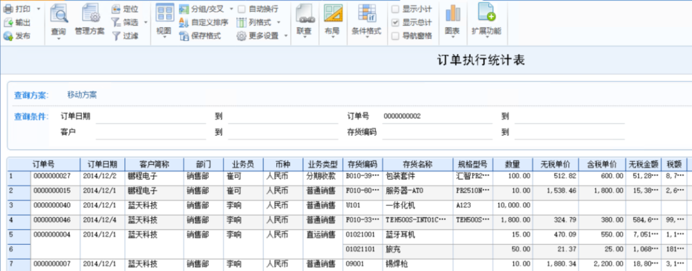This screenshot has width=692, height=271.
Task: Uncheck the 显示总计 checkbox
Action: [395, 22]
